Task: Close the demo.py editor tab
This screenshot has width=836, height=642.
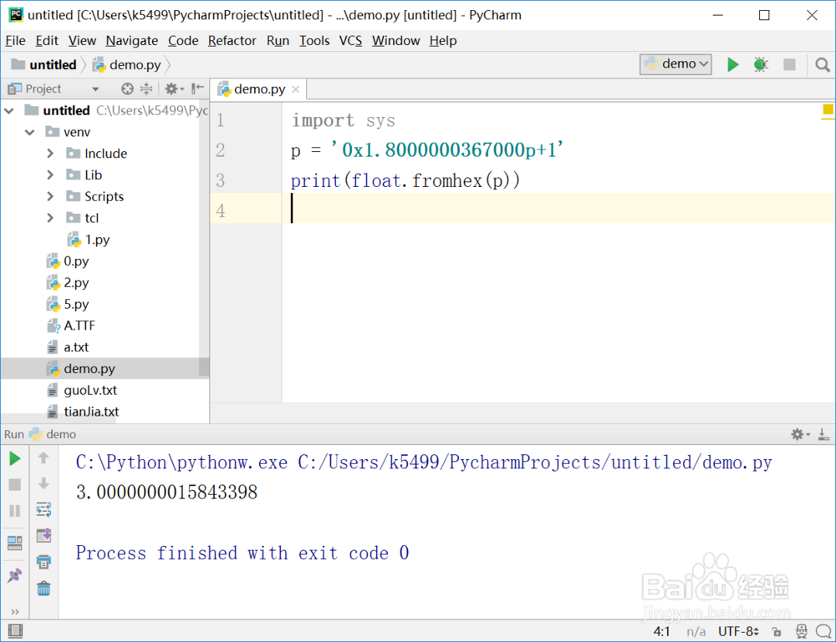Action: (296, 89)
